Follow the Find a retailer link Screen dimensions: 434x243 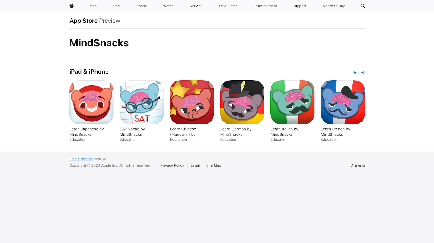coord(81,159)
